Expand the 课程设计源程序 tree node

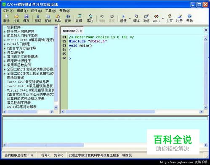5,61
